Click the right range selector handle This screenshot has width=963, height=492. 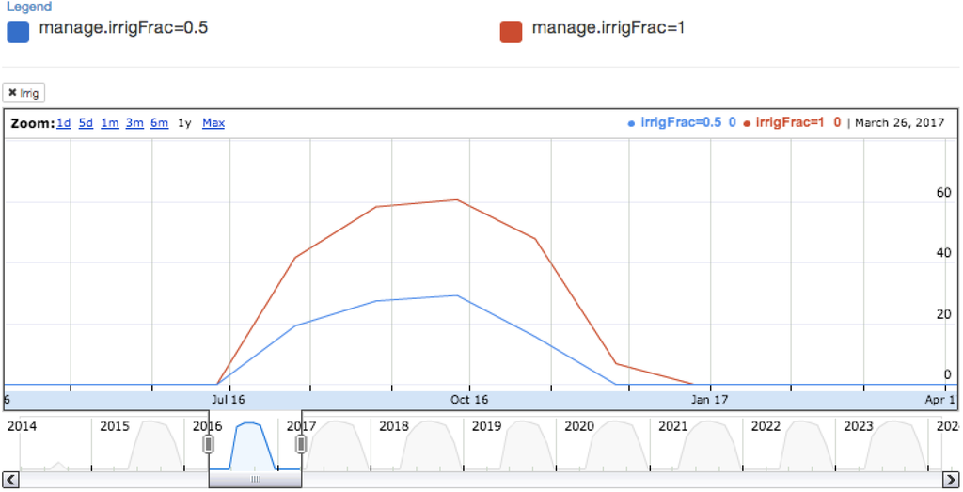[x=301, y=444]
